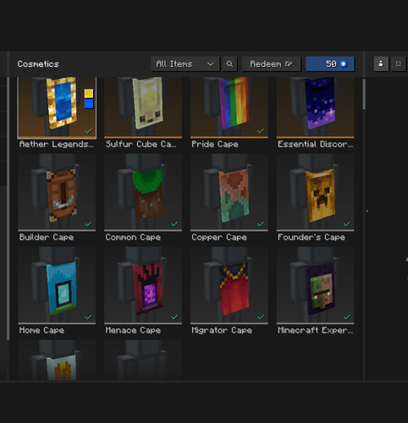Click the Founder's Cape name label
Image resolution: width=408 pixels, height=423 pixels.
pyautogui.click(x=312, y=238)
